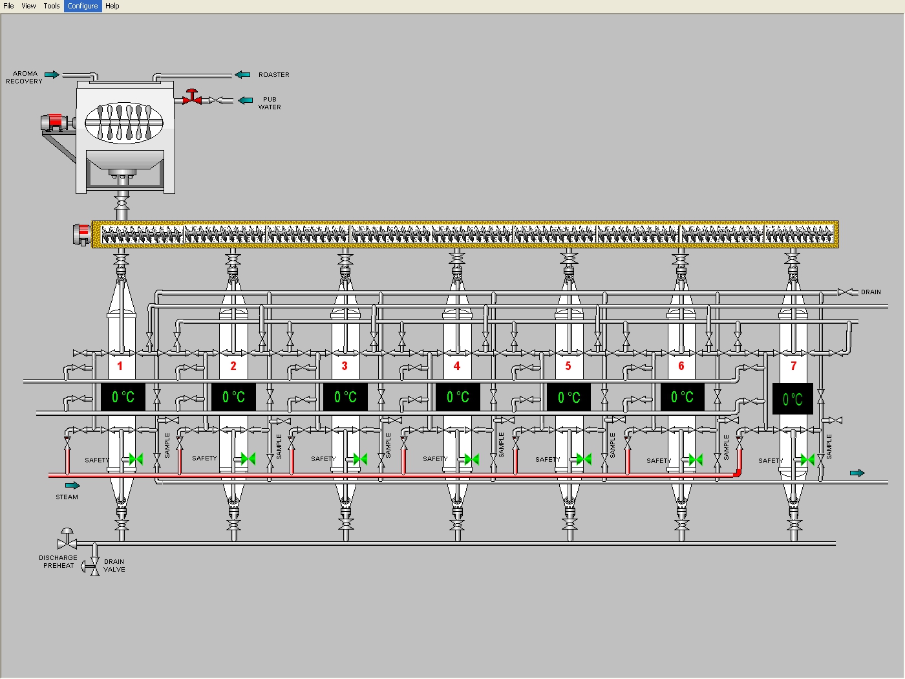Click the ROASTER inlet arrow
The height and width of the screenshot is (679, 905).
[243, 74]
